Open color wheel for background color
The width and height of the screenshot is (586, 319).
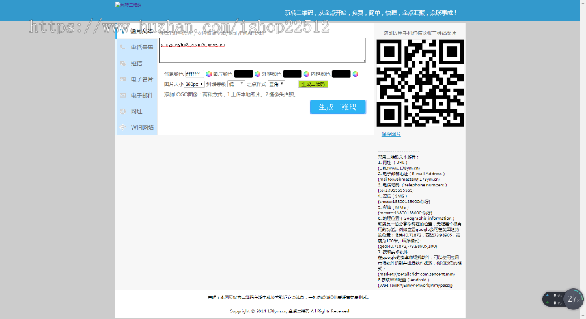pyautogui.click(x=209, y=74)
